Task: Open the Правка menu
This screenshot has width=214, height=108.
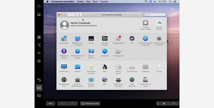Action: pyautogui.click(x=80, y=2)
